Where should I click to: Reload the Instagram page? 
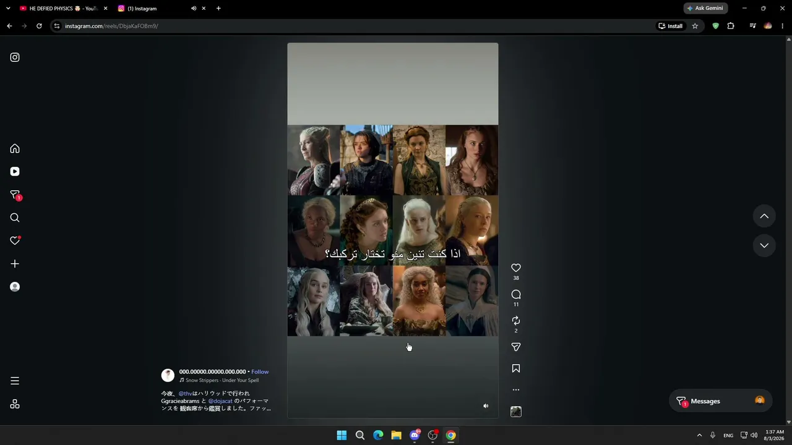(x=39, y=26)
